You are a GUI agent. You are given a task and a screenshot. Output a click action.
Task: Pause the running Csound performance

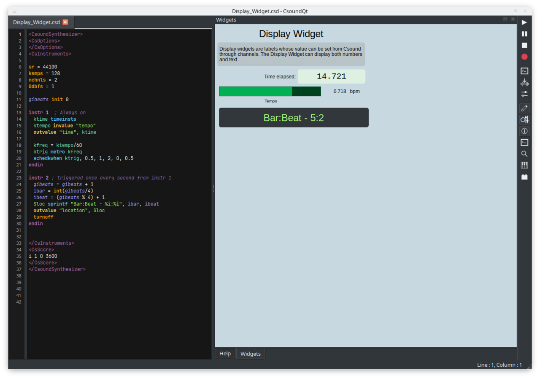click(524, 34)
